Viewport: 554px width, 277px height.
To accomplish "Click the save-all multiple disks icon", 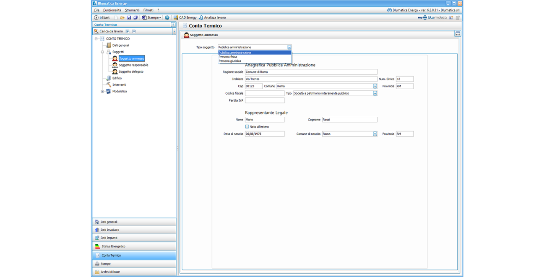I will coord(136,18).
